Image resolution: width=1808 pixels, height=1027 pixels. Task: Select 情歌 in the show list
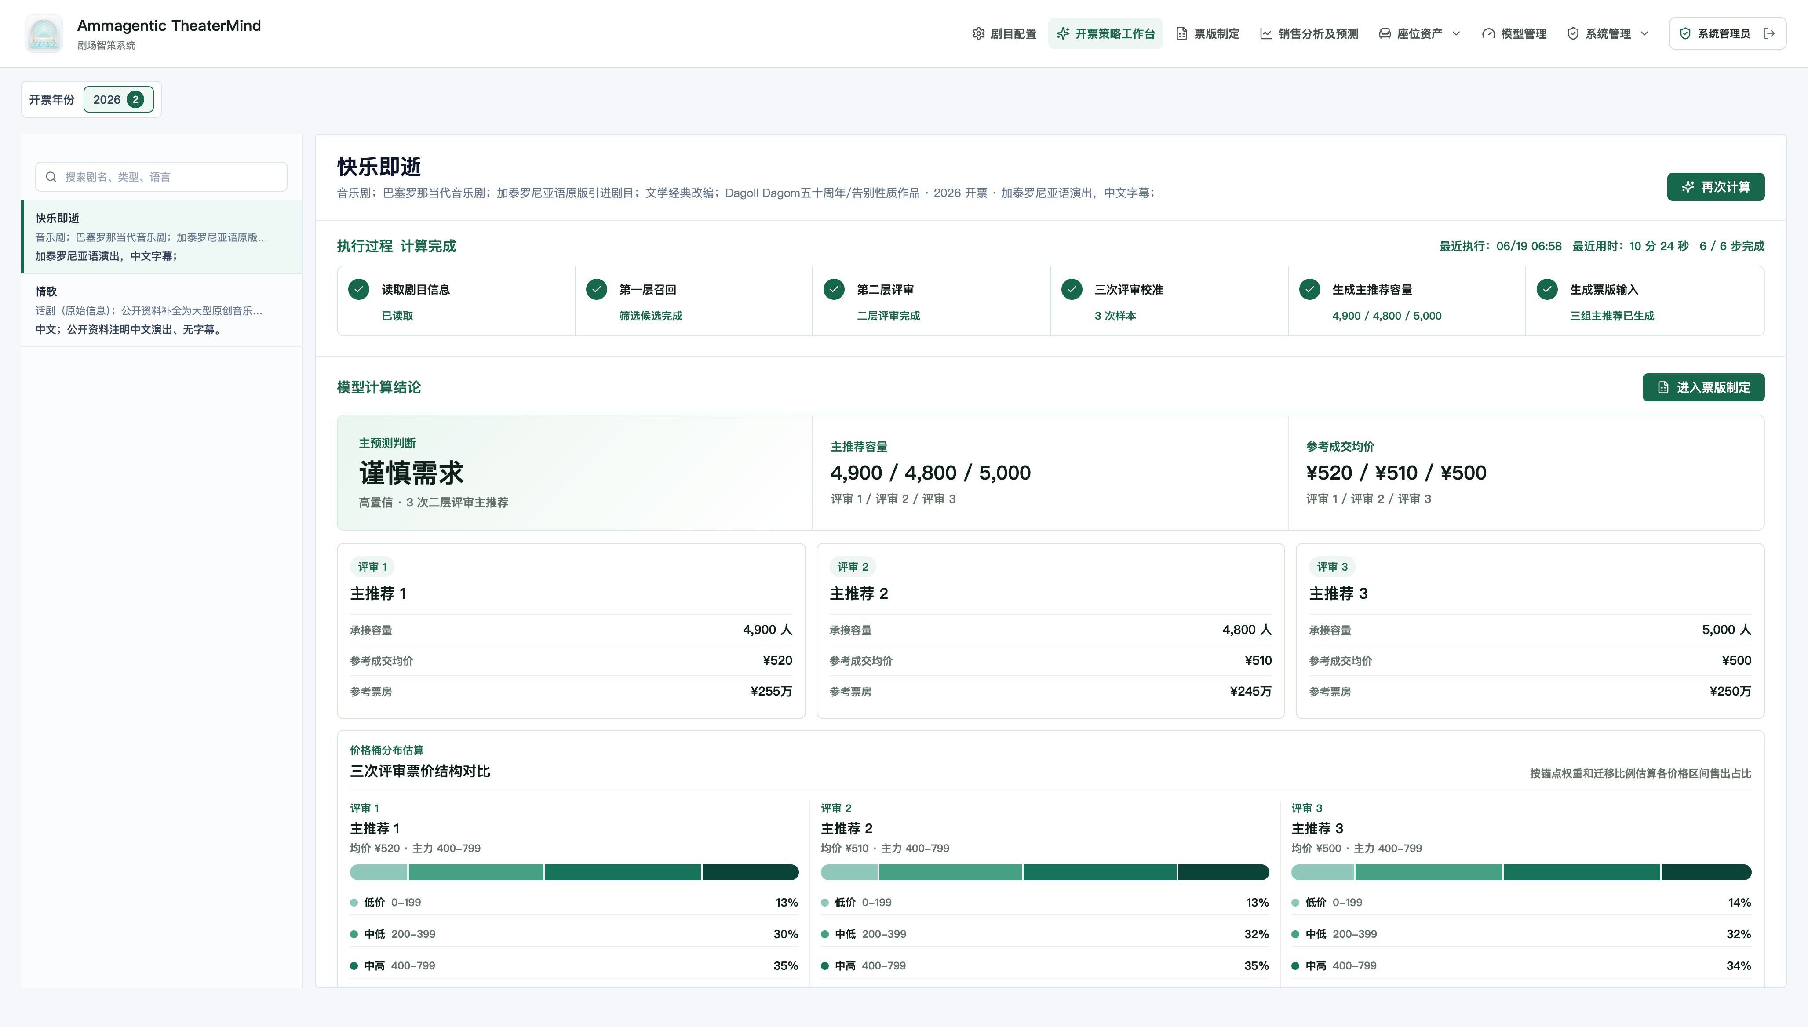(x=161, y=310)
